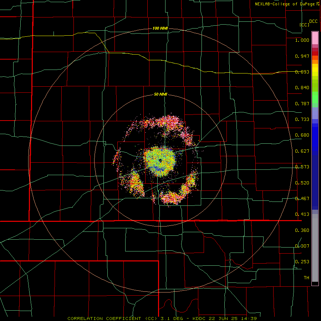Click the radar site center dot
This screenshot has height=321, width=321.
160,160
